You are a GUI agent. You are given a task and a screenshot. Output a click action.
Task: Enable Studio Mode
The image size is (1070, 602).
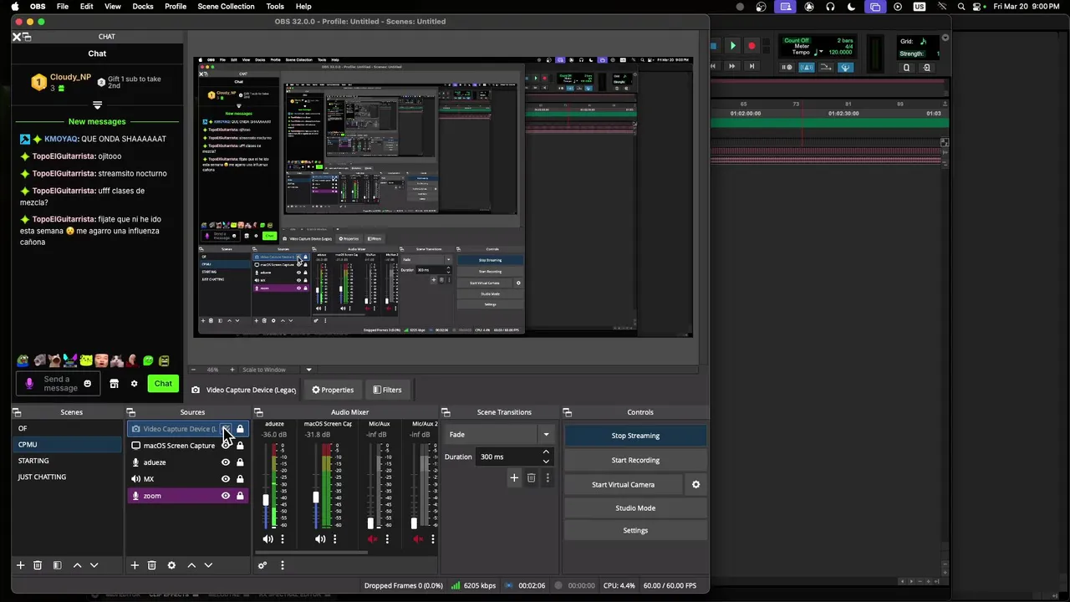click(x=635, y=508)
